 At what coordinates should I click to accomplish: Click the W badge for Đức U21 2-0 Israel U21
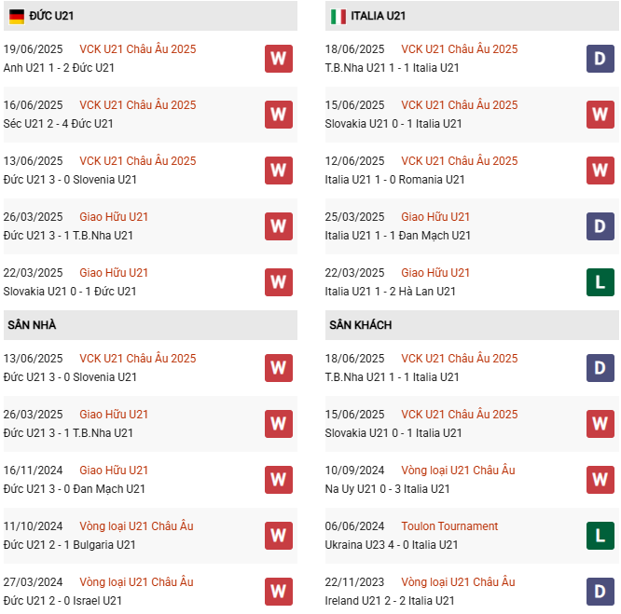(x=279, y=592)
